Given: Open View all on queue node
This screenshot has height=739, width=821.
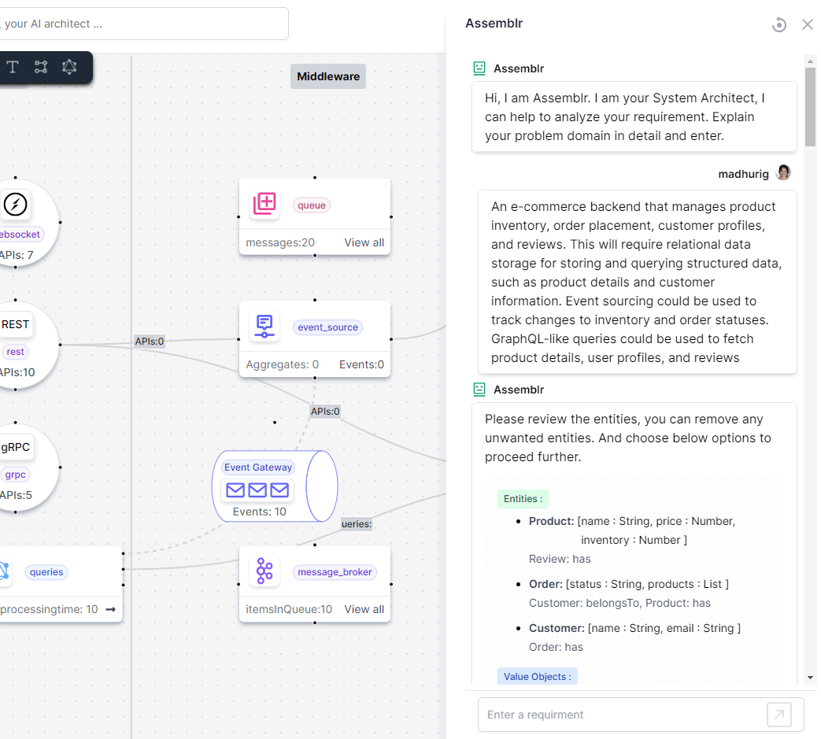Looking at the screenshot, I should [x=364, y=242].
